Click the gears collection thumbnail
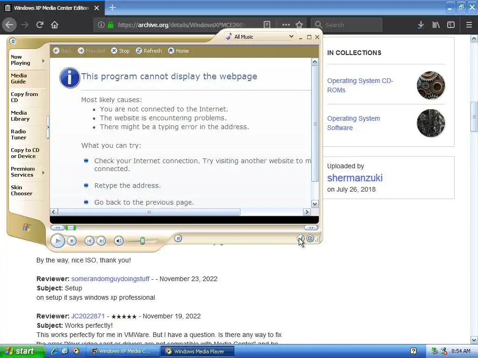 tap(431, 85)
